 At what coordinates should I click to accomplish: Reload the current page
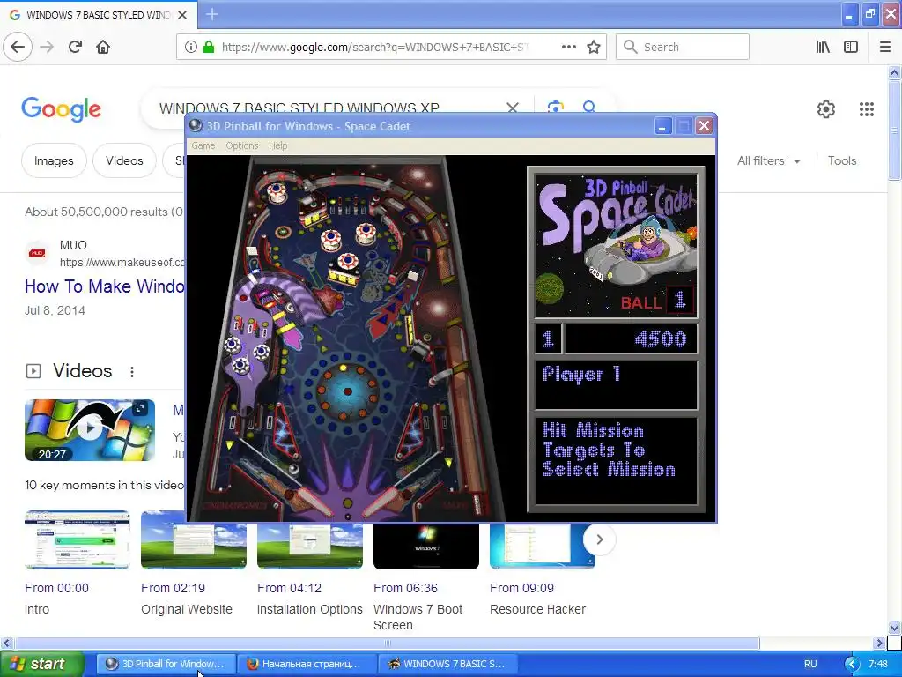tap(75, 47)
